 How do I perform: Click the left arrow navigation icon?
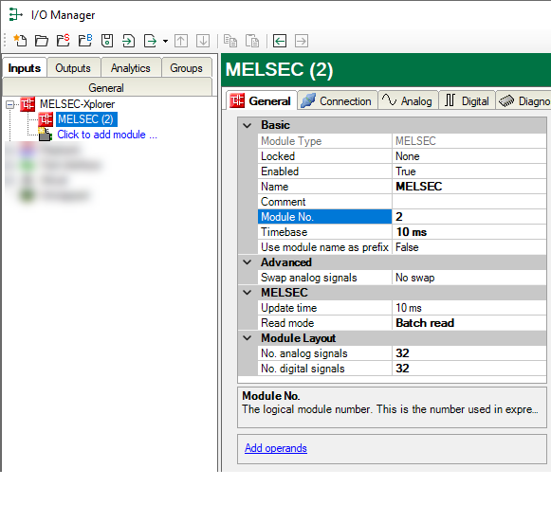point(280,41)
